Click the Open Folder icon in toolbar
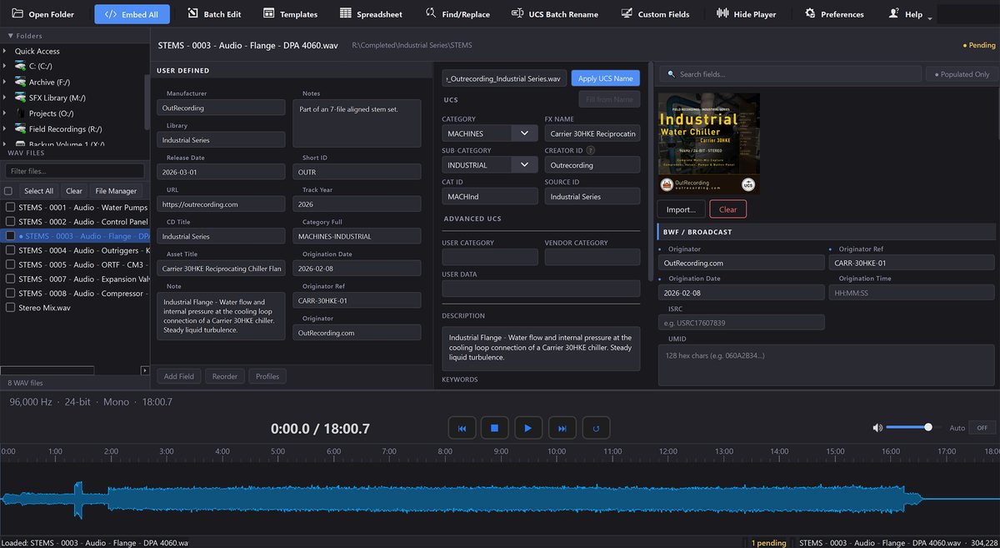 pyautogui.click(x=17, y=14)
